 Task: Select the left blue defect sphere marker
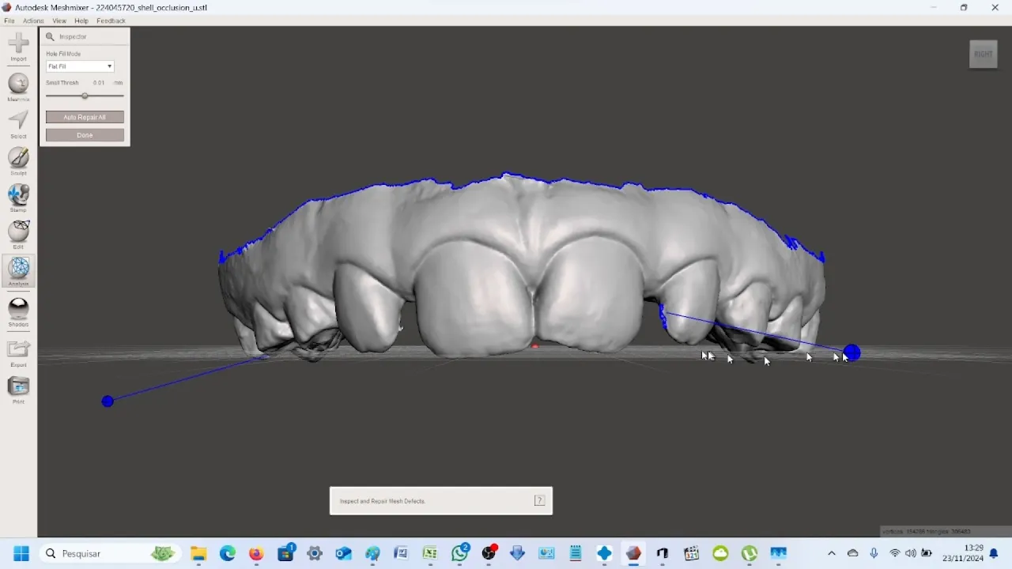108,401
